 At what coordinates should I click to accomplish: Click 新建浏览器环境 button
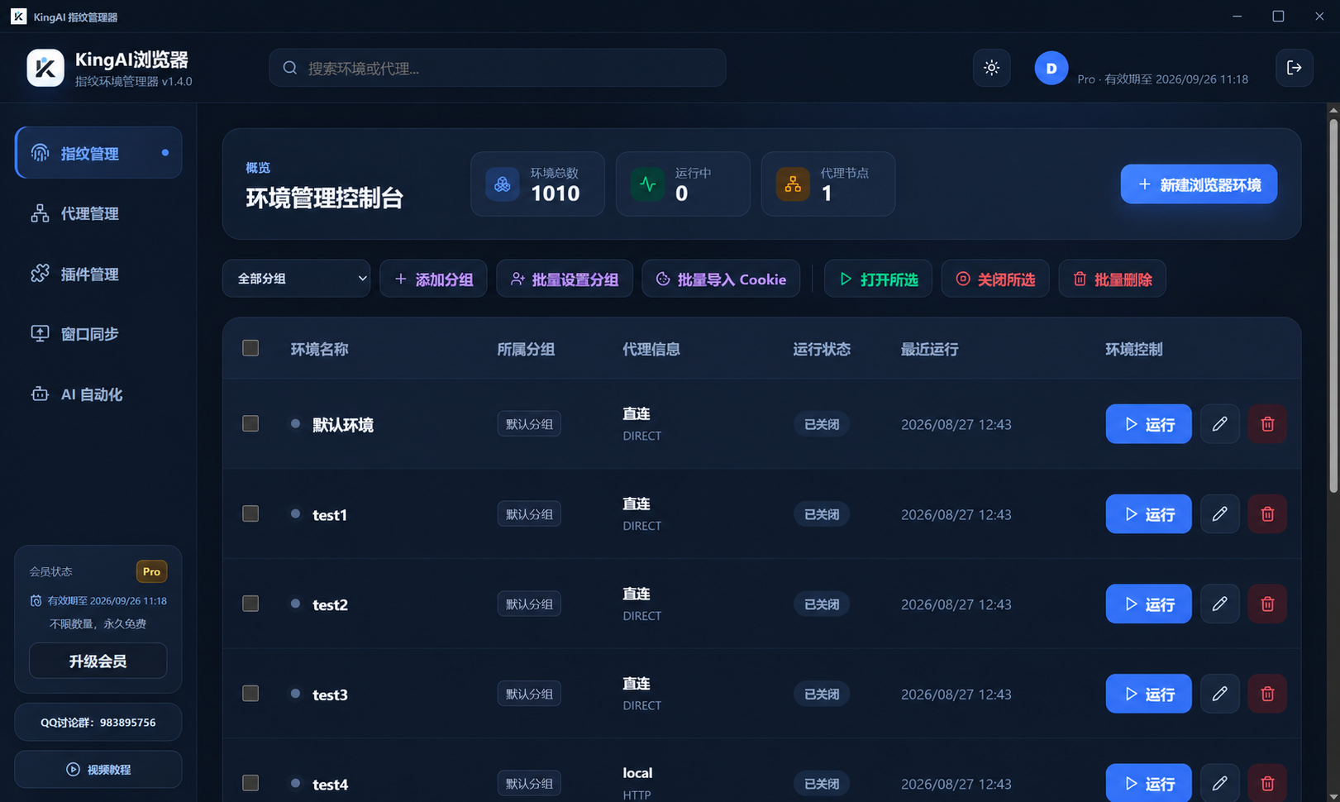pos(1199,184)
